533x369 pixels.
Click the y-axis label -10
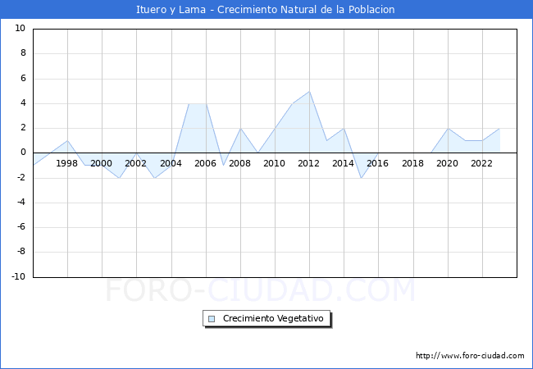[x=19, y=276]
